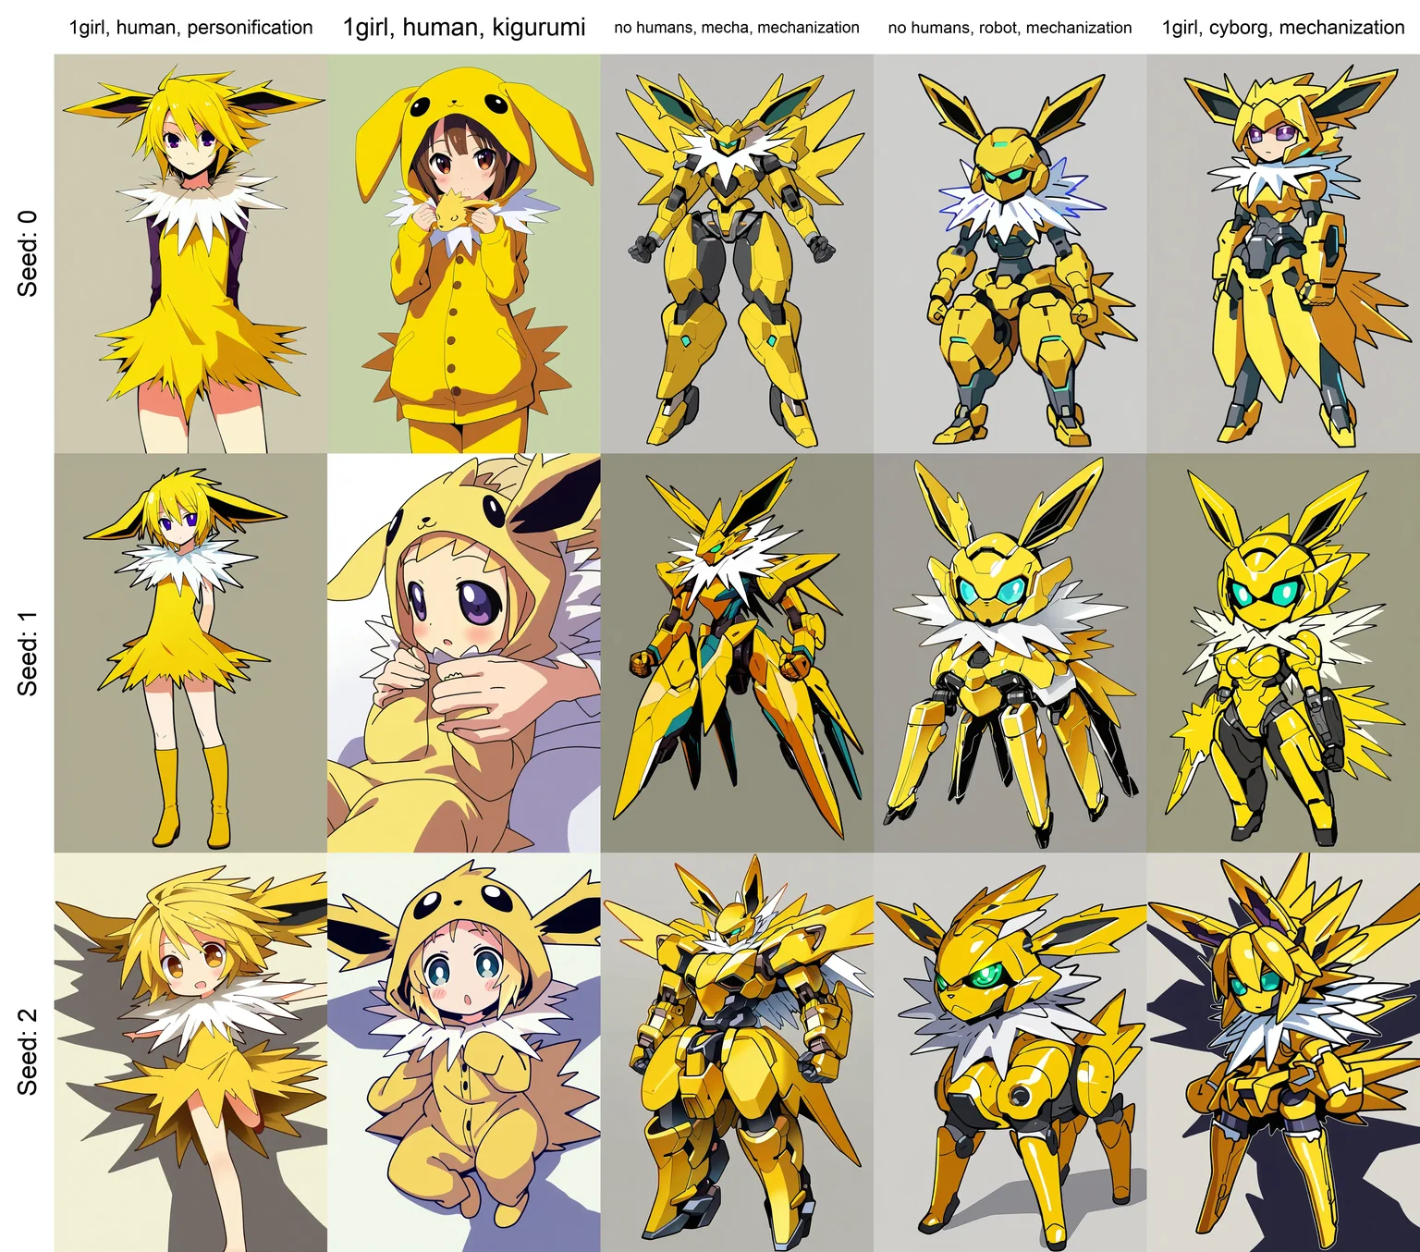Screen dimensions: 1420x1252
Task: Open the Seed 2 personification image
Action: pyautogui.click(x=190, y=1052)
